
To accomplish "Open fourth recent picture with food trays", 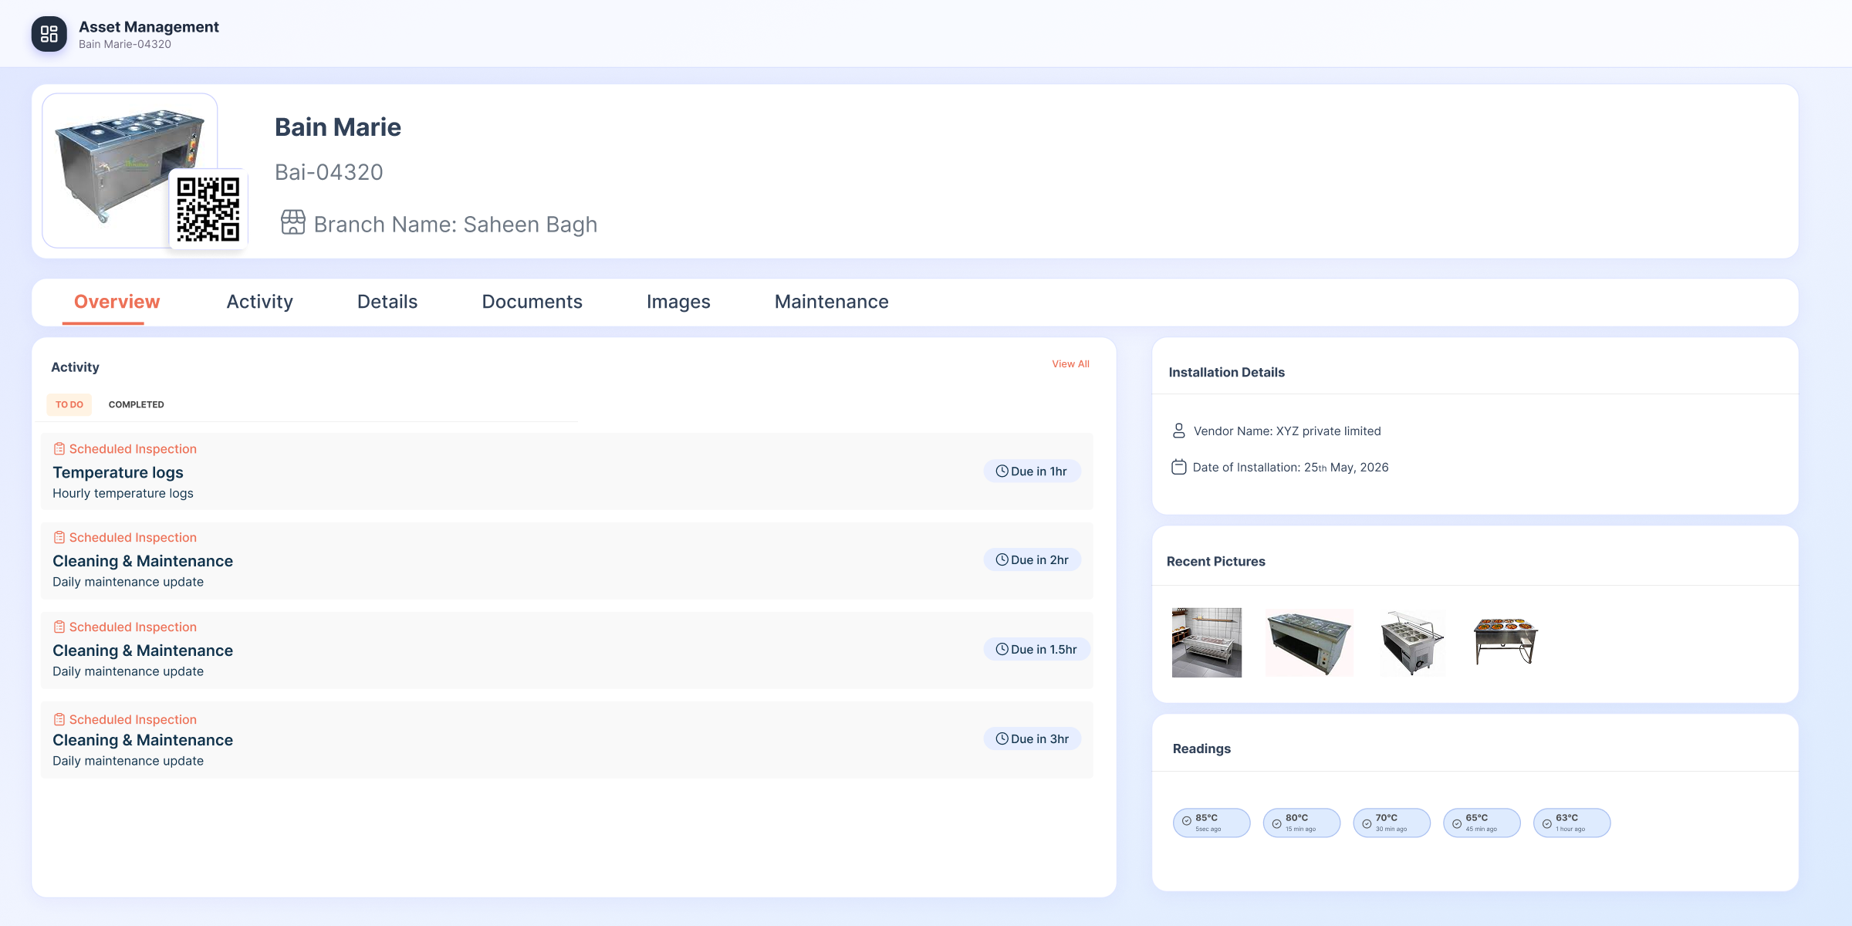I will pyautogui.click(x=1506, y=640).
